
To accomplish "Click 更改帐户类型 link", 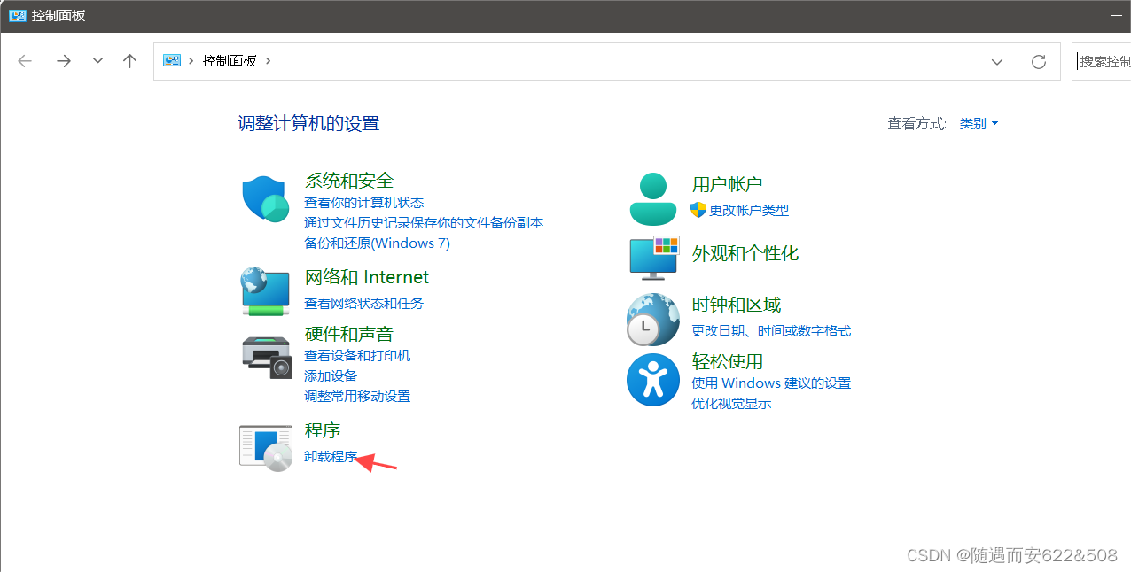I will pos(749,211).
